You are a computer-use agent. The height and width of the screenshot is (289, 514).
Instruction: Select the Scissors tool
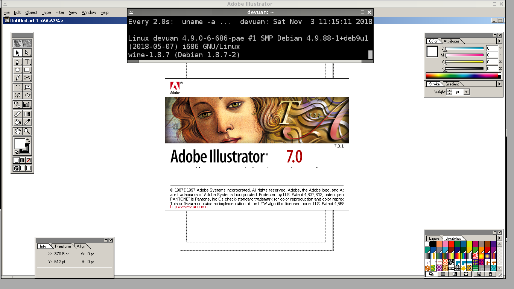(27, 78)
